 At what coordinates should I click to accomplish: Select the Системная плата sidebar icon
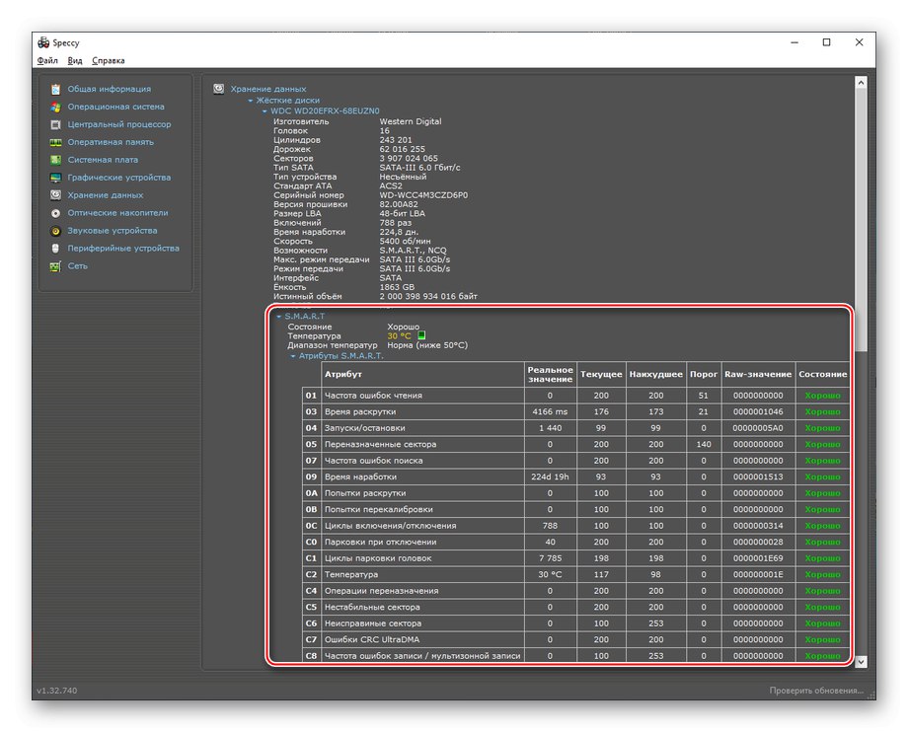56,160
